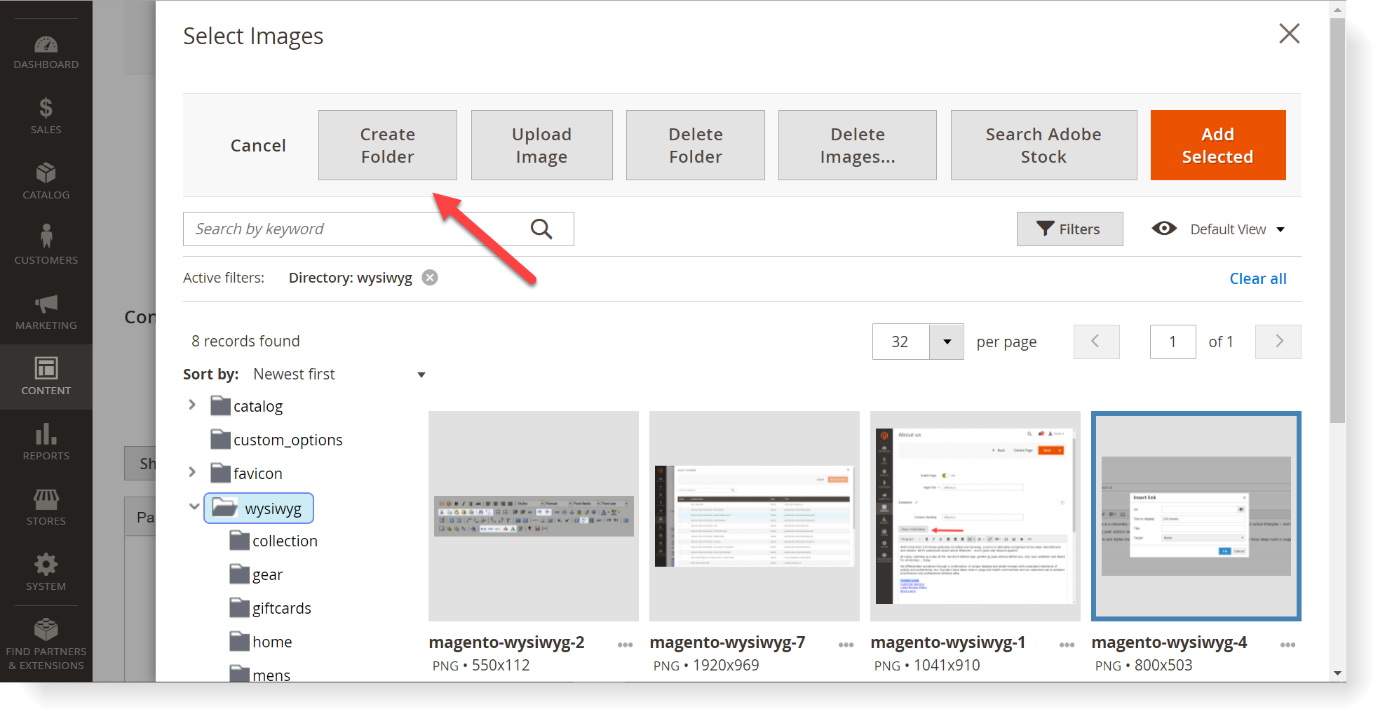Open the Filters panel
Screen dimensions: 1392x728
click(x=1069, y=229)
